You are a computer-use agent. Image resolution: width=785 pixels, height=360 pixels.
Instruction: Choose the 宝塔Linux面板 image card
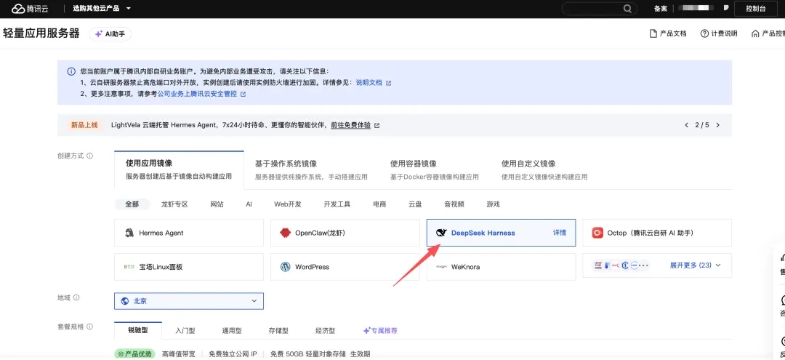189,266
